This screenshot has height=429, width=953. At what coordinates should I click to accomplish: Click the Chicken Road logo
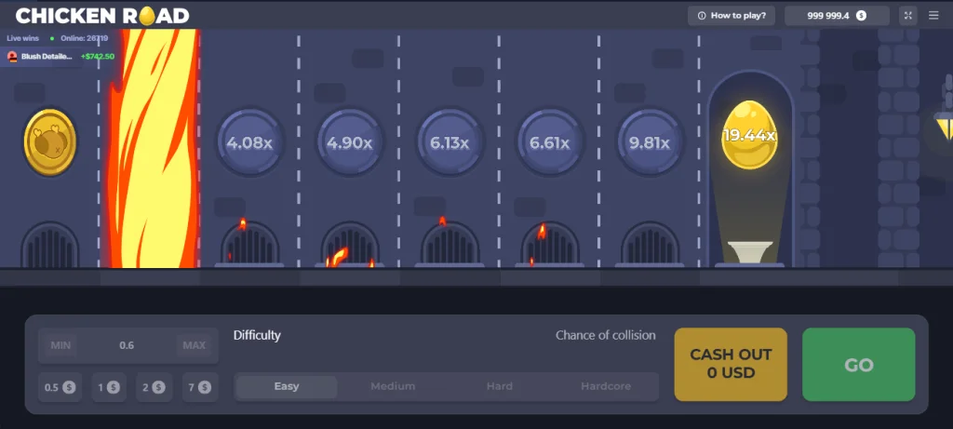pos(102,16)
